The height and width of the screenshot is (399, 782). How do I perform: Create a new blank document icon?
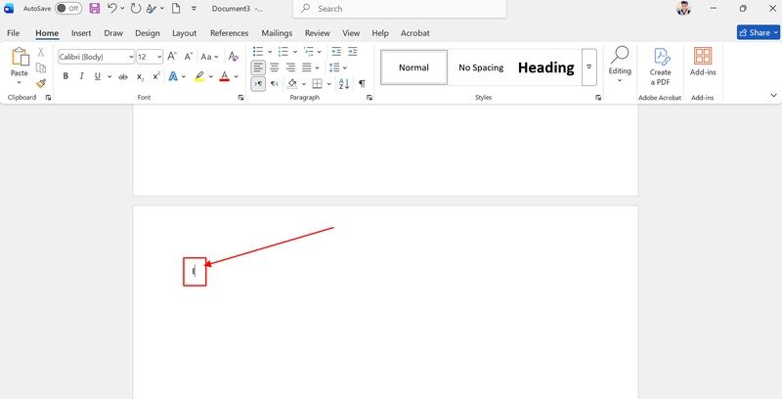point(176,8)
